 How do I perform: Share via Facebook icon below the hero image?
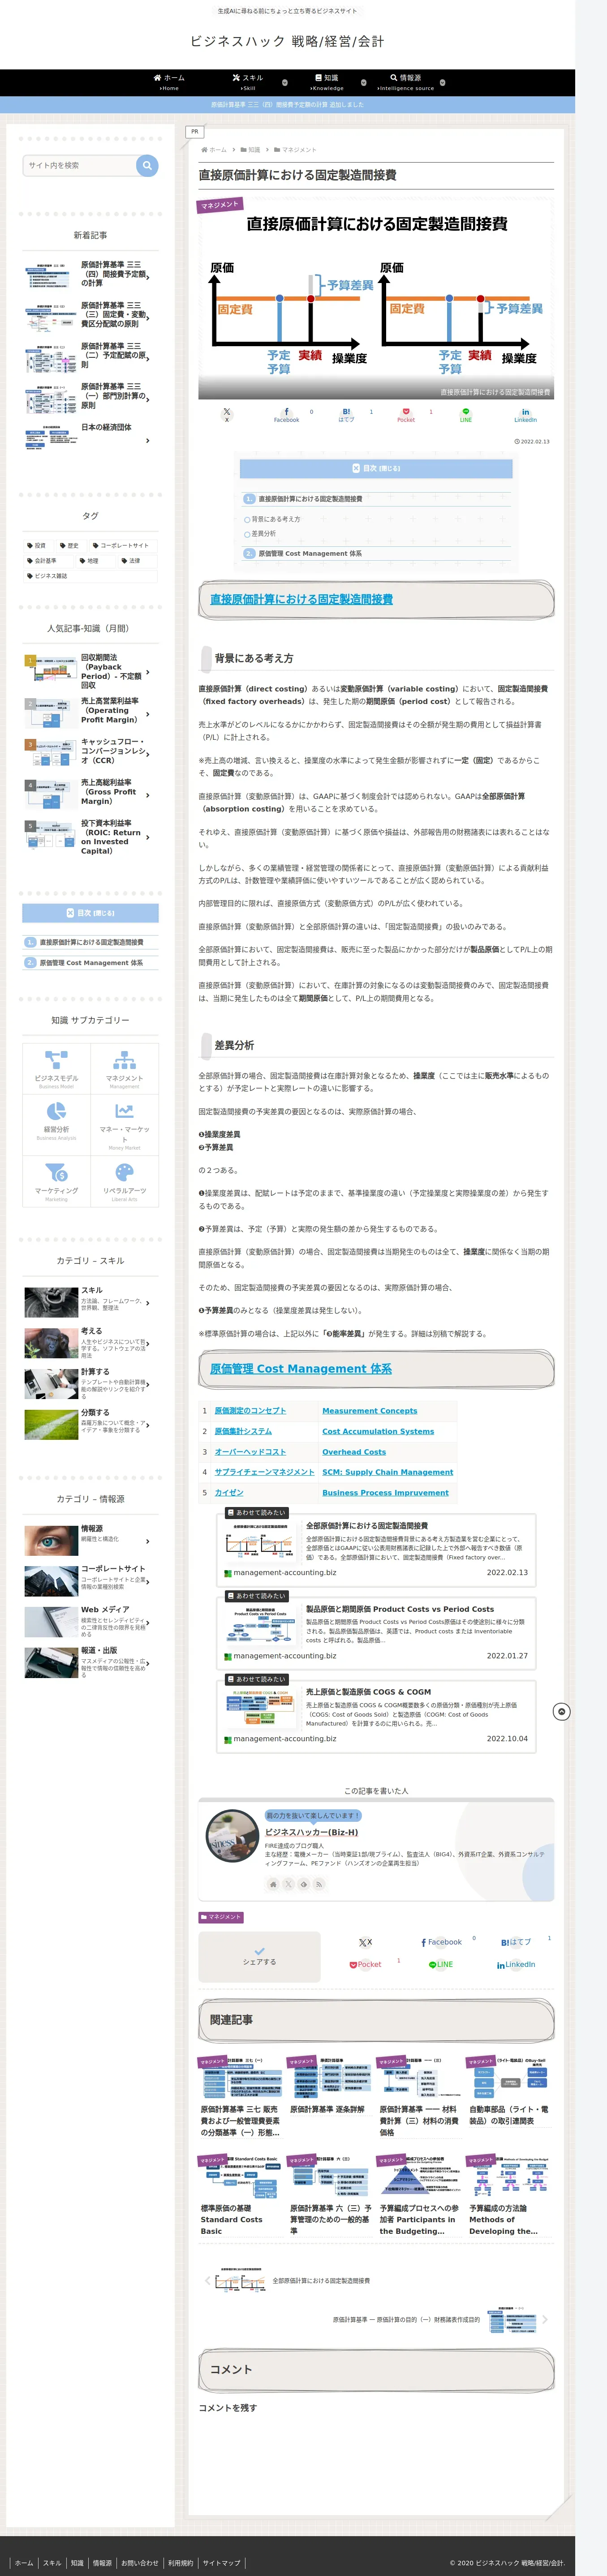[x=286, y=415]
